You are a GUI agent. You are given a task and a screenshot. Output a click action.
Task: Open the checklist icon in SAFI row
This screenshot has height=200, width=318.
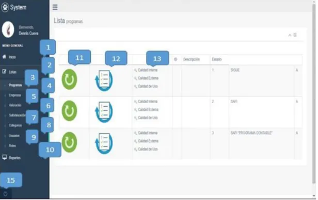pyautogui.click(x=104, y=112)
